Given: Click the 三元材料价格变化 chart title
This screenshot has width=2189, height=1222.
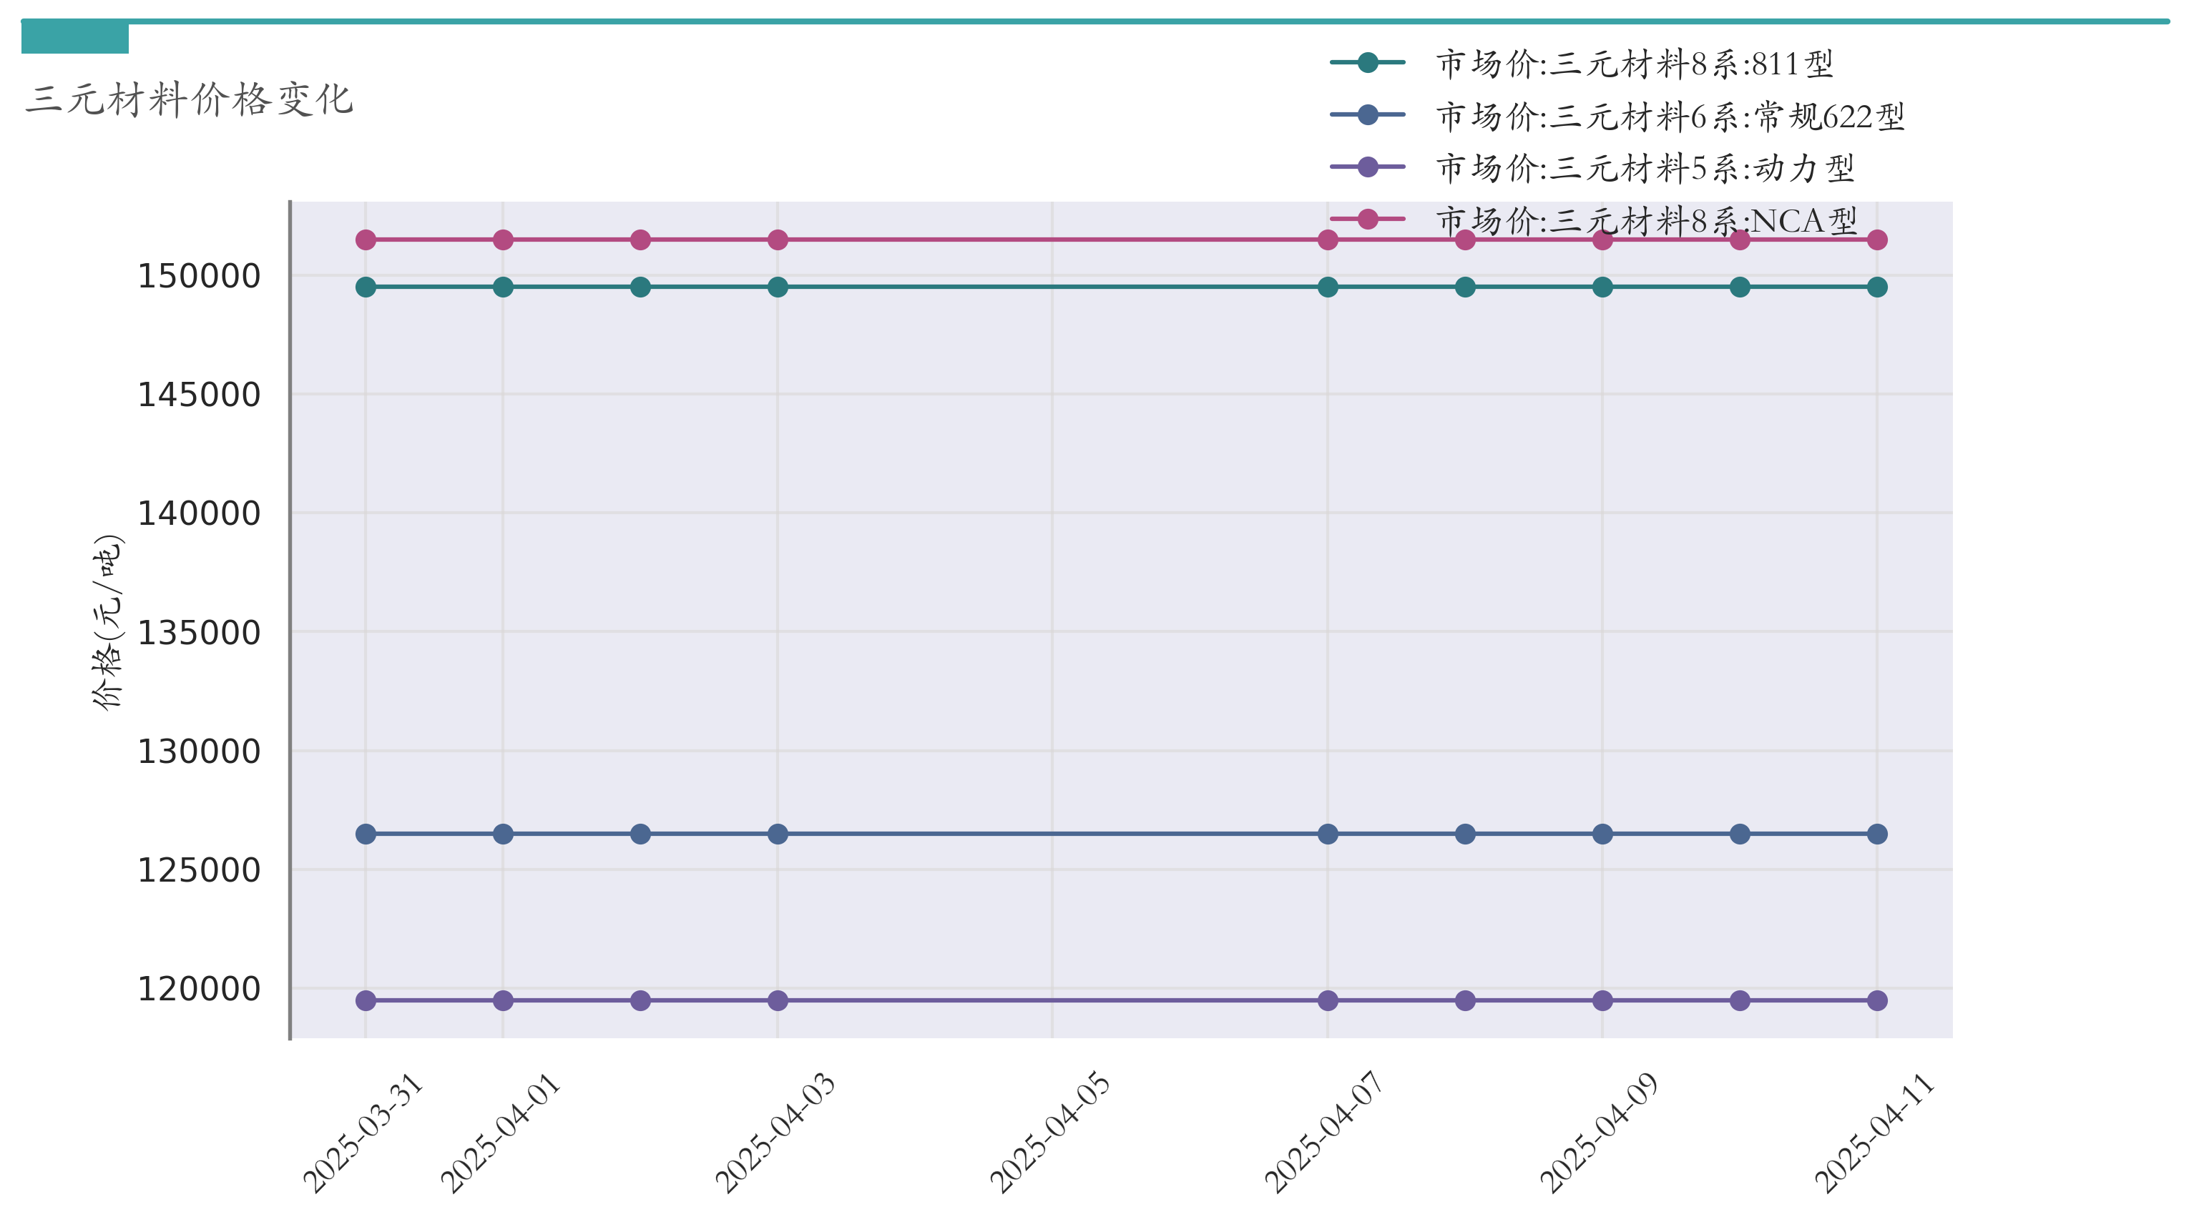Looking at the screenshot, I should point(189,99).
